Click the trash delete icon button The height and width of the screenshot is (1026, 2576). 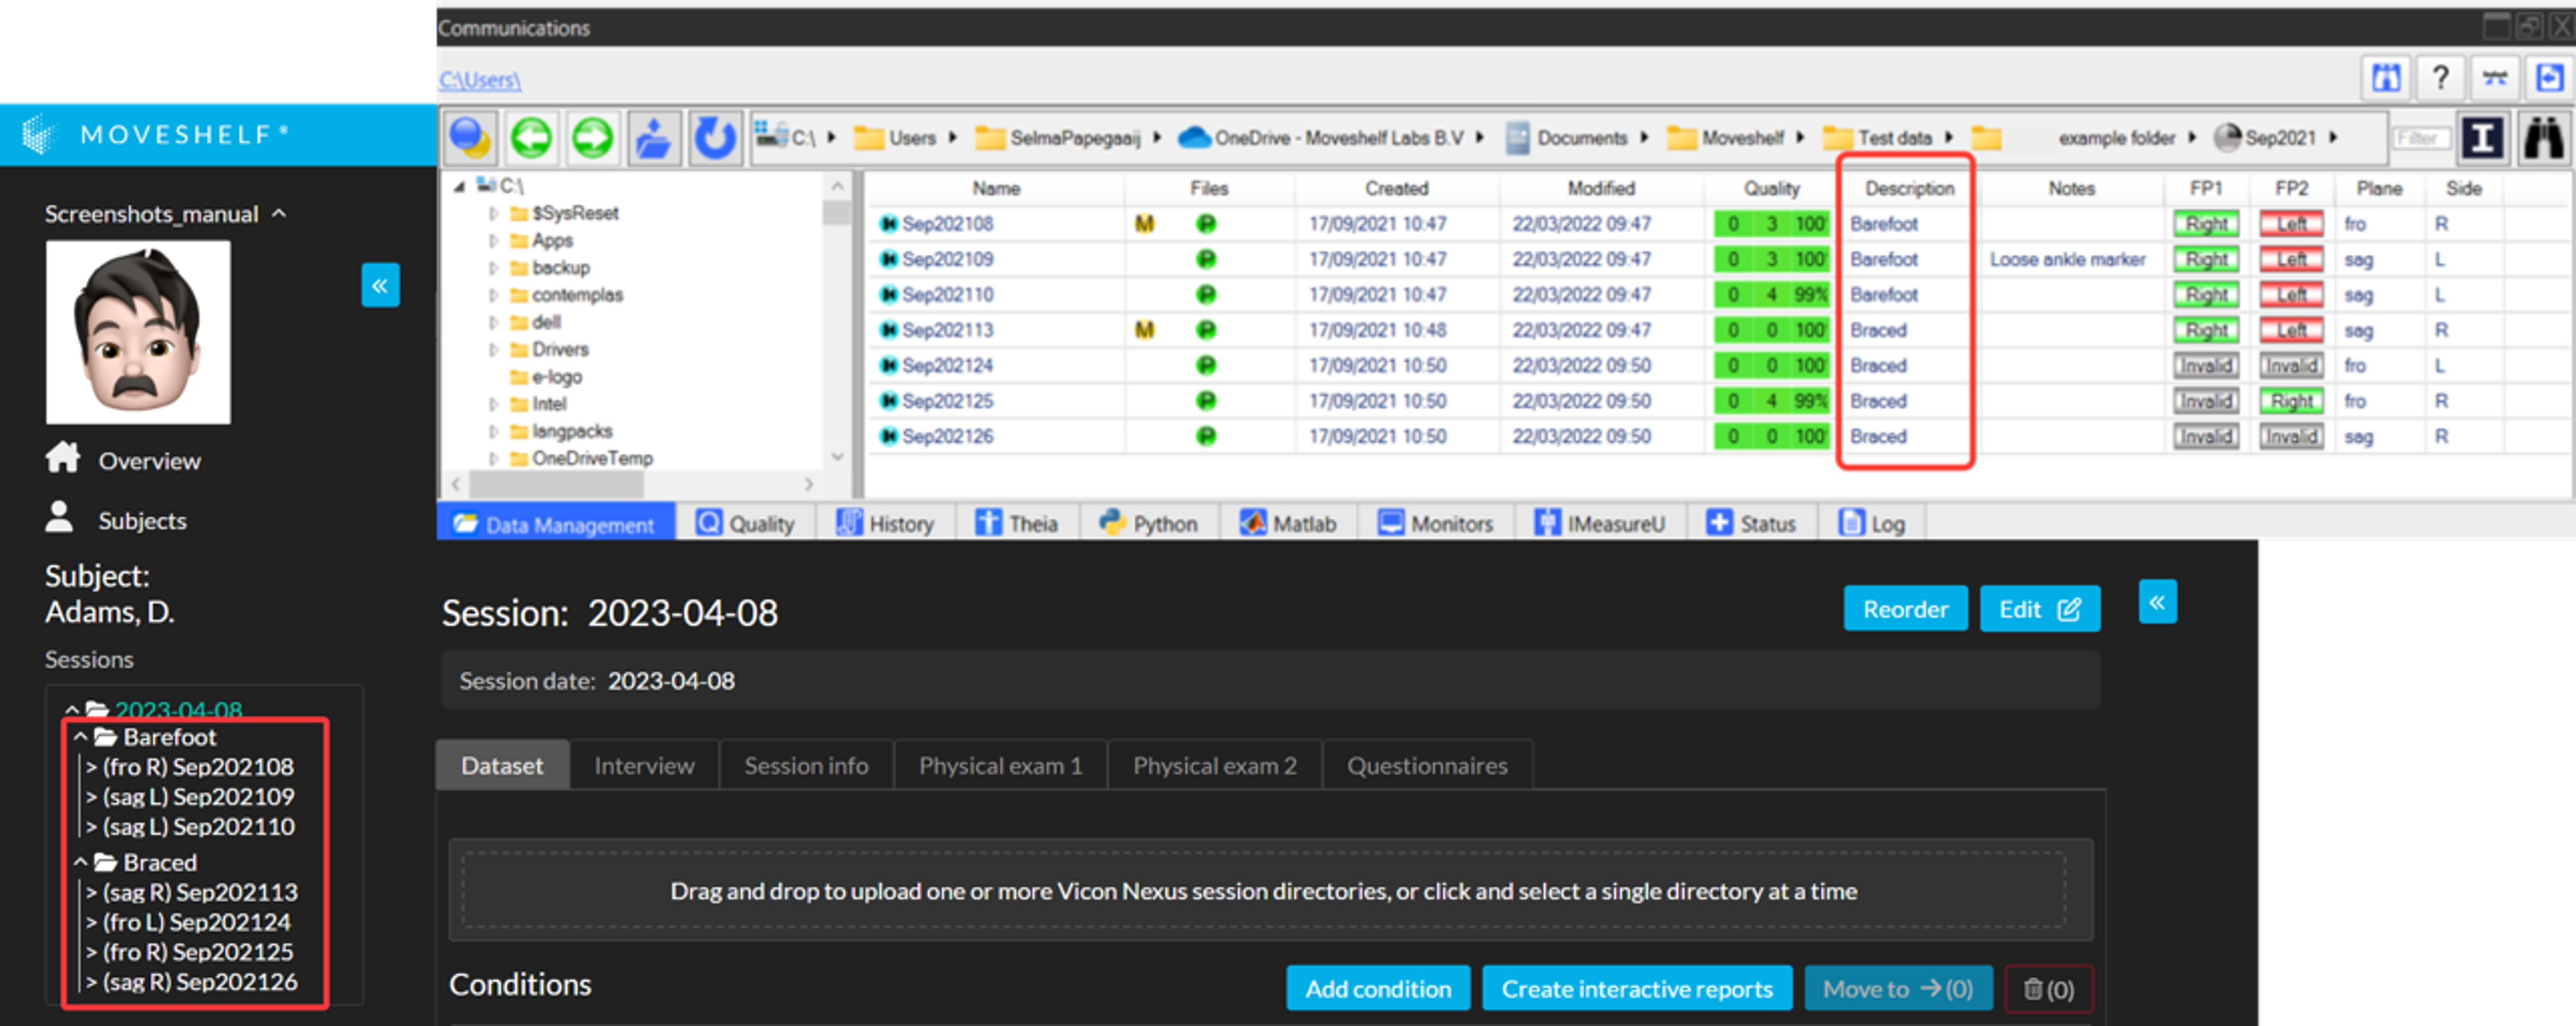point(2048,988)
